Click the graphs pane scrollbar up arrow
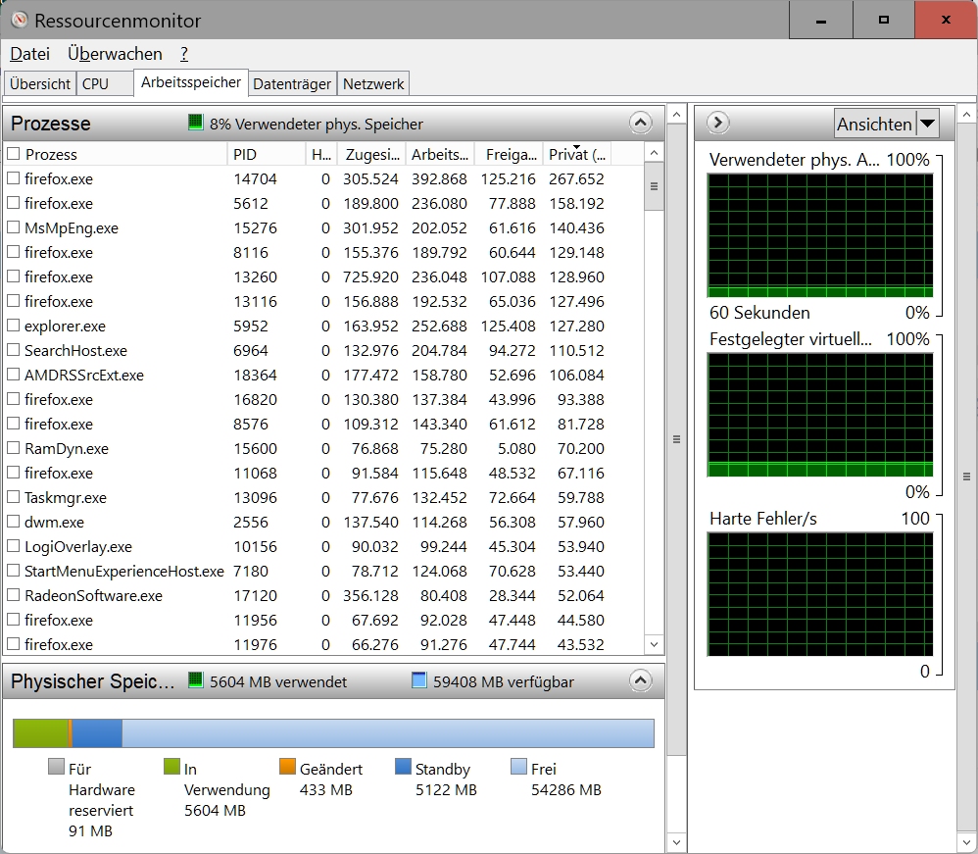 pos(967,115)
